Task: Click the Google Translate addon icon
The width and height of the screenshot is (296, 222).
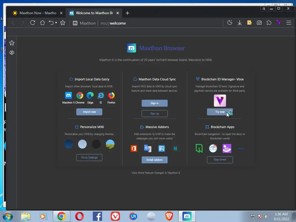Action: [148, 149]
